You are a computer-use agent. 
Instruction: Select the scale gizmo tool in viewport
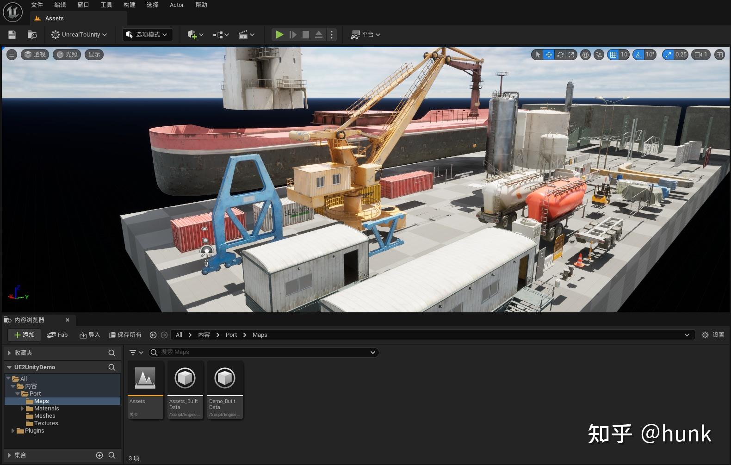pyautogui.click(x=571, y=55)
